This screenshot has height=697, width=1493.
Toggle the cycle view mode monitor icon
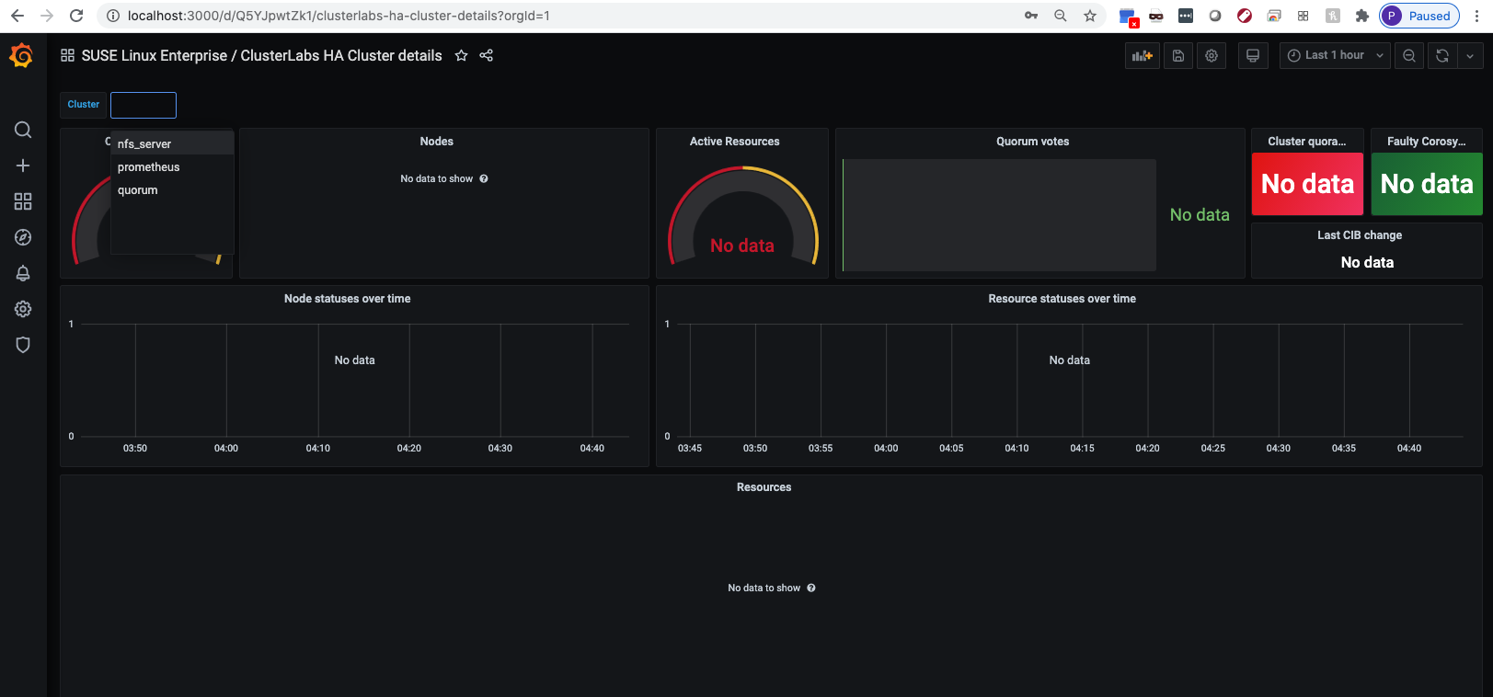[1252, 56]
